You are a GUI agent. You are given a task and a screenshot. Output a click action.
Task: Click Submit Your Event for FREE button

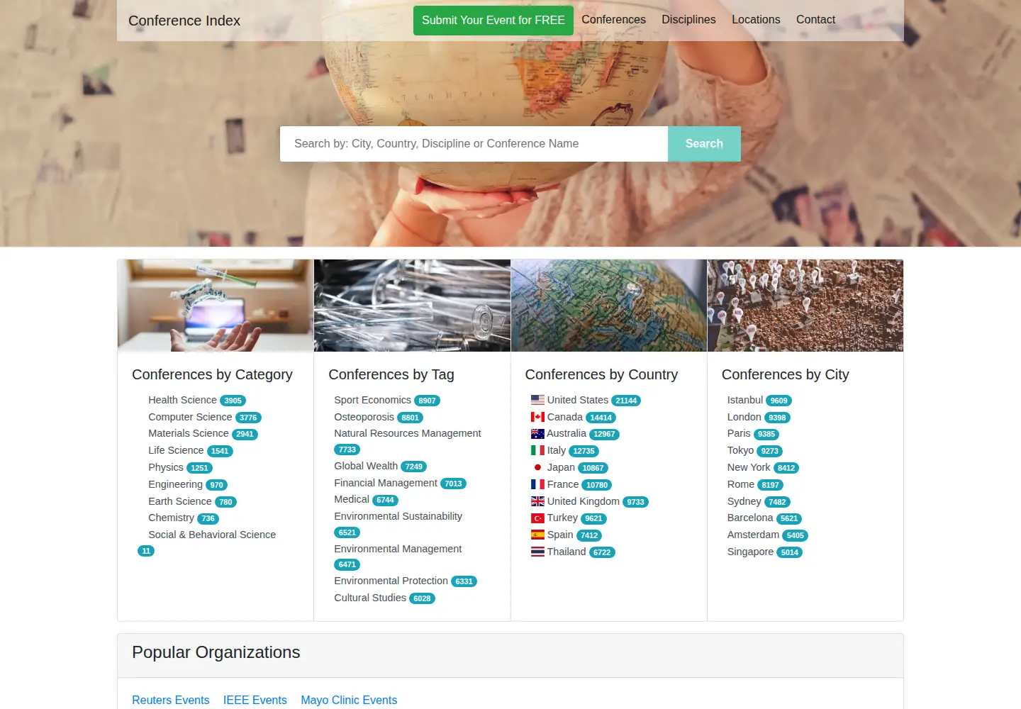tap(493, 21)
